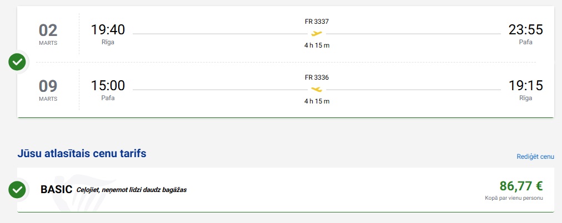The width and height of the screenshot is (562, 223).
Task: Click the 15:00 departure time from Pafa
Action: click(x=108, y=85)
